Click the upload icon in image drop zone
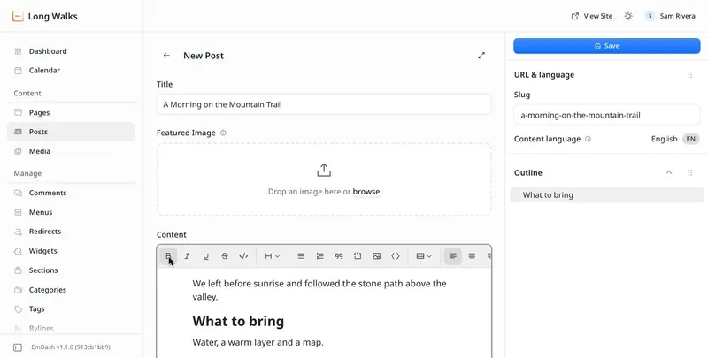708x358 pixels. [324, 170]
